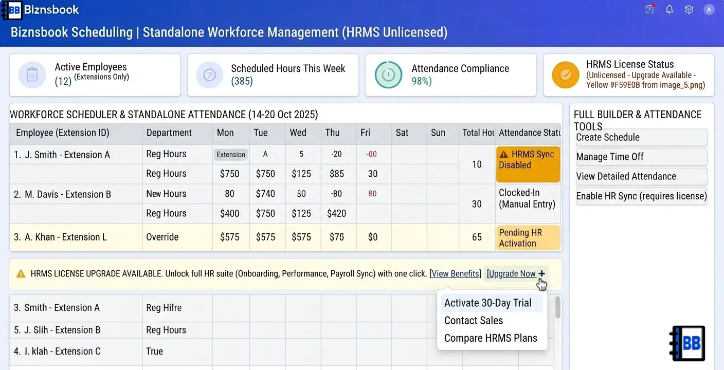Select row 3. A. Khan - Extension L

pyautogui.click(x=286, y=237)
